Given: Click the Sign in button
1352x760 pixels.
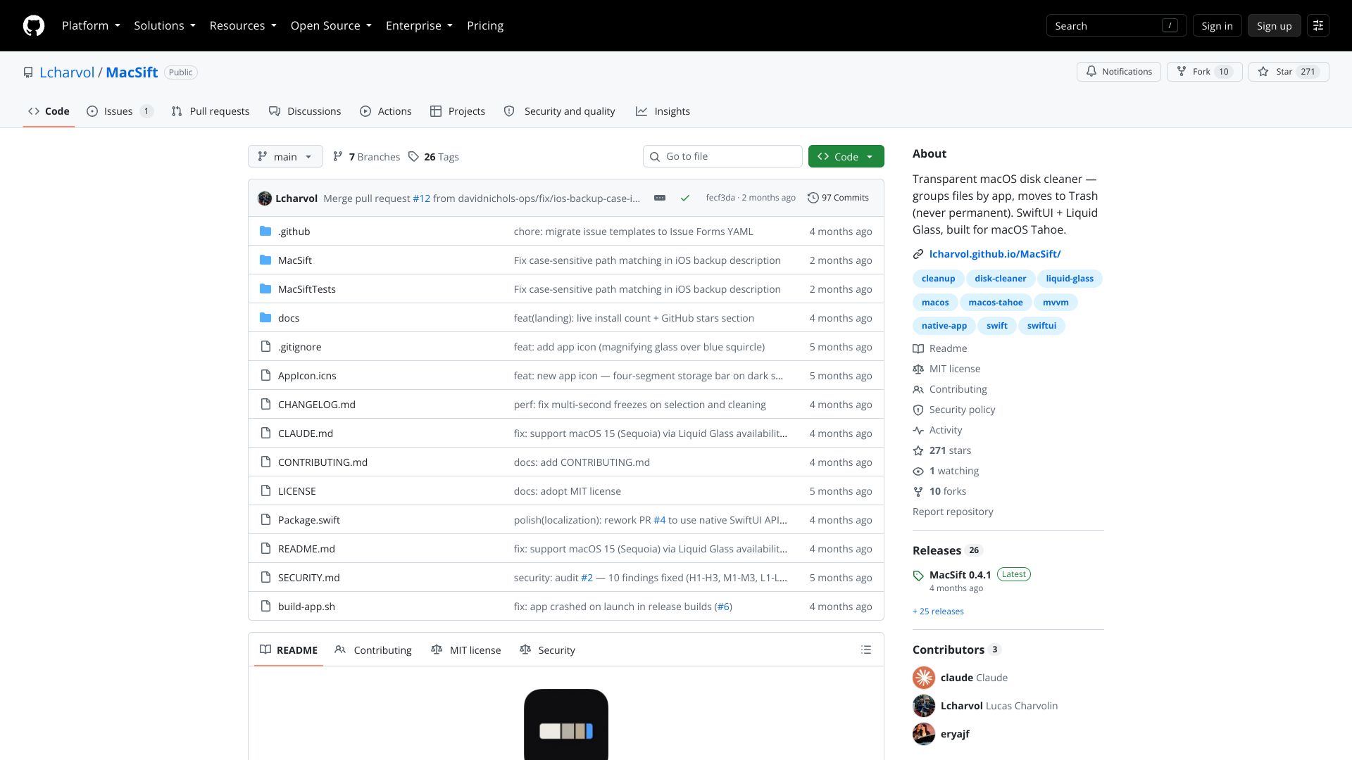Looking at the screenshot, I should coord(1217,25).
